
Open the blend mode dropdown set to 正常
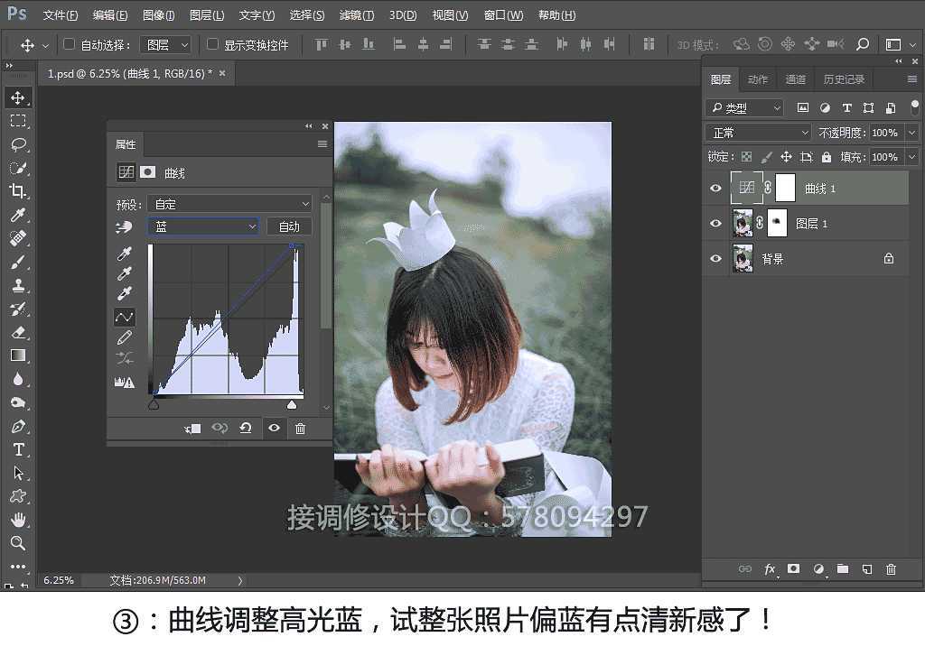tap(757, 132)
